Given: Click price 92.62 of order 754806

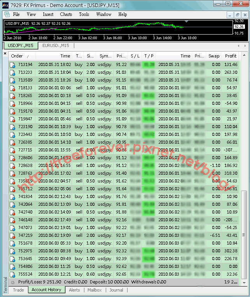Looking at the screenshot, I should pyautogui.click(x=121, y=266).
